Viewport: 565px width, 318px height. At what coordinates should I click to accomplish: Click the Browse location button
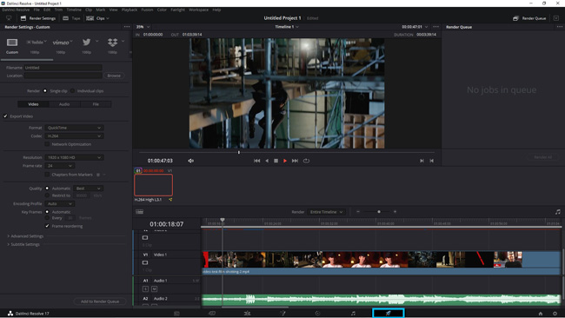tap(114, 76)
